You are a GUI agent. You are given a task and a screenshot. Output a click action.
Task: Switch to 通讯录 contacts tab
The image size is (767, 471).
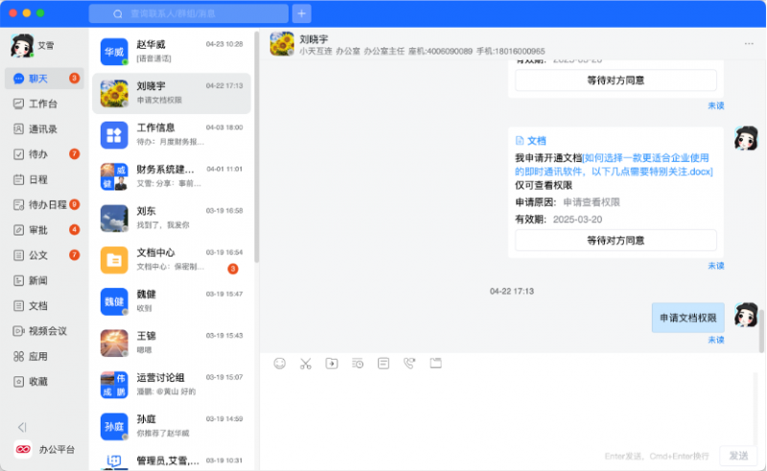pyautogui.click(x=43, y=128)
